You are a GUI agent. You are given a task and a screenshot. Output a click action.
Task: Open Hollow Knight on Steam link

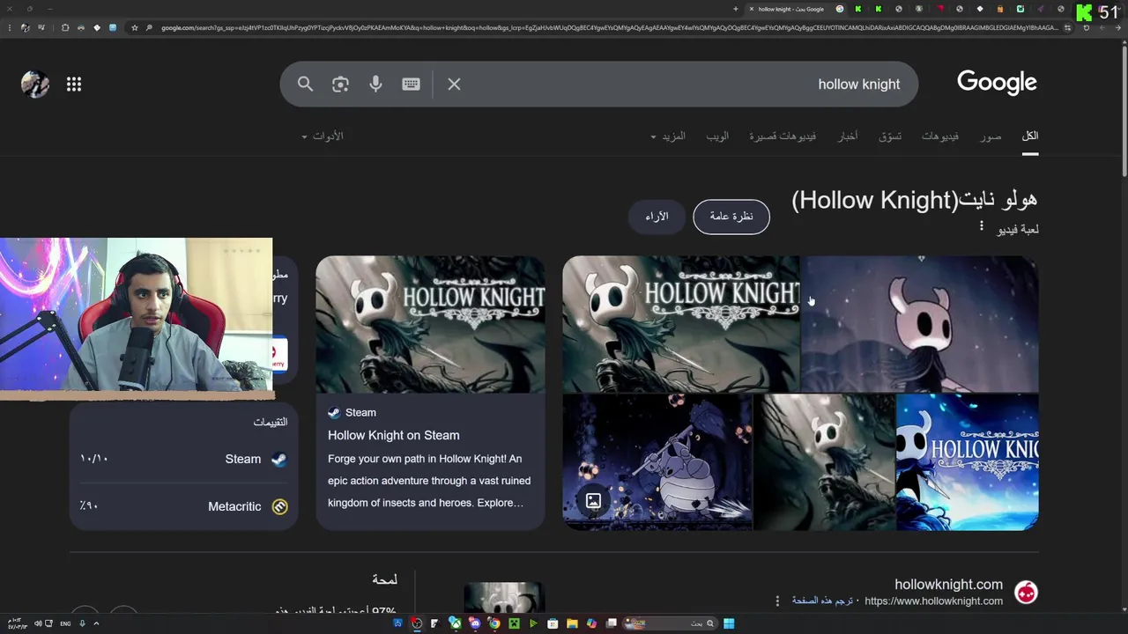click(x=393, y=435)
